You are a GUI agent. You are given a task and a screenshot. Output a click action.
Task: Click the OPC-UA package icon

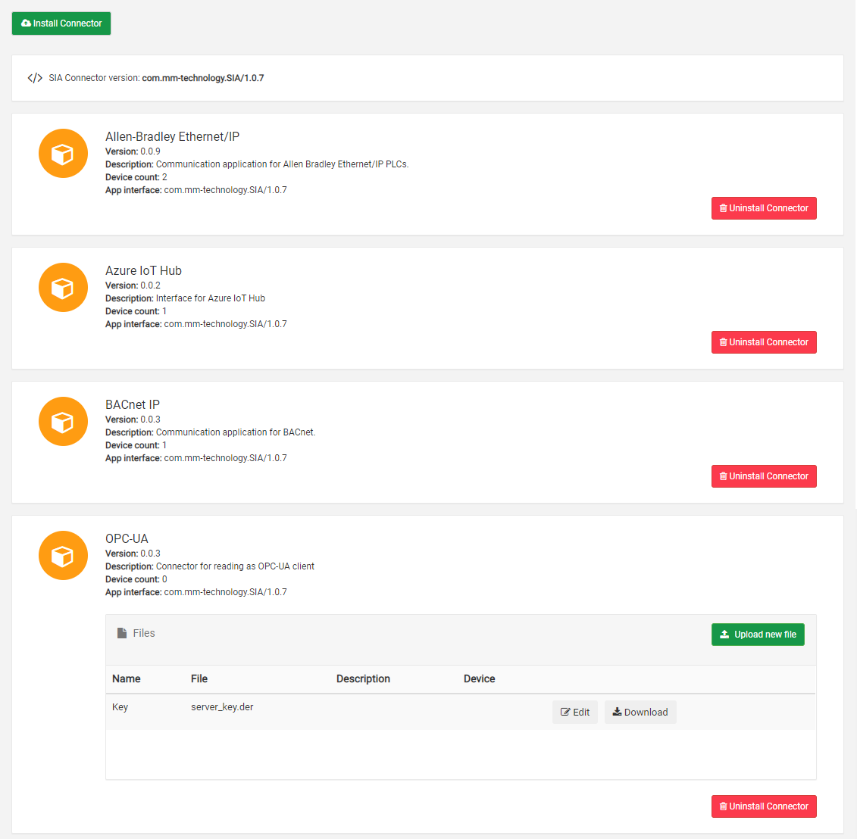[x=63, y=555]
